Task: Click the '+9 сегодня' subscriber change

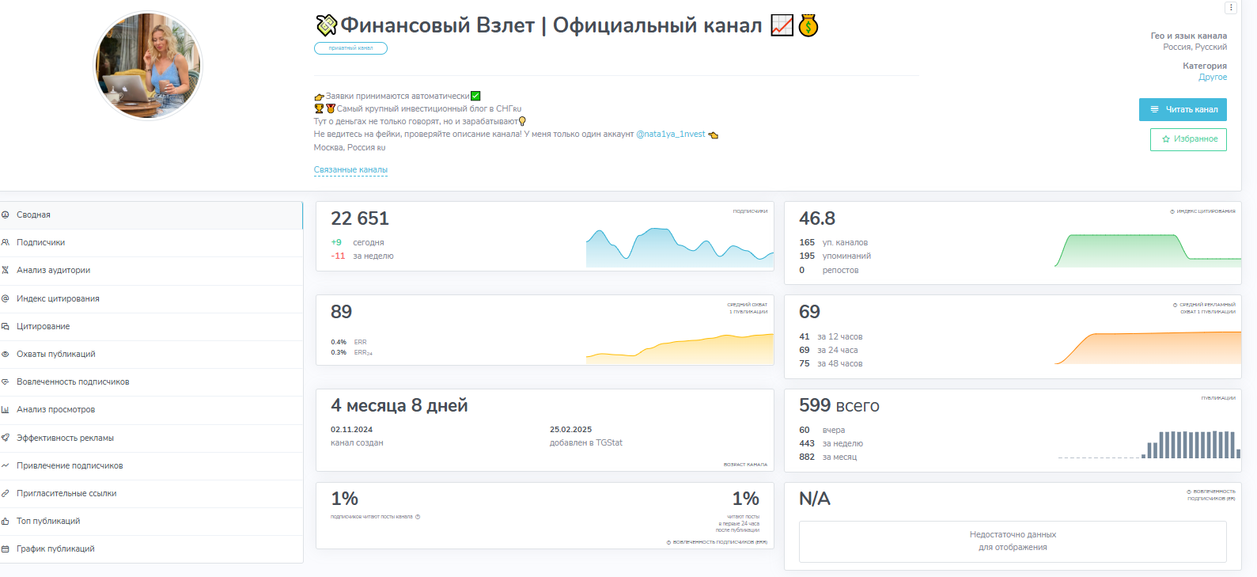Action: pyautogui.click(x=358, y=243)
